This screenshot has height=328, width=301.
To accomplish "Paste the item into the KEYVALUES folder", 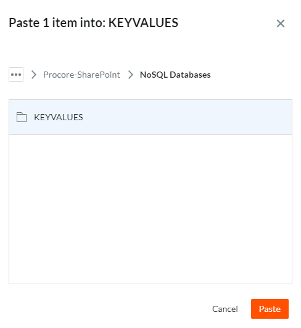I will [270, 309].
